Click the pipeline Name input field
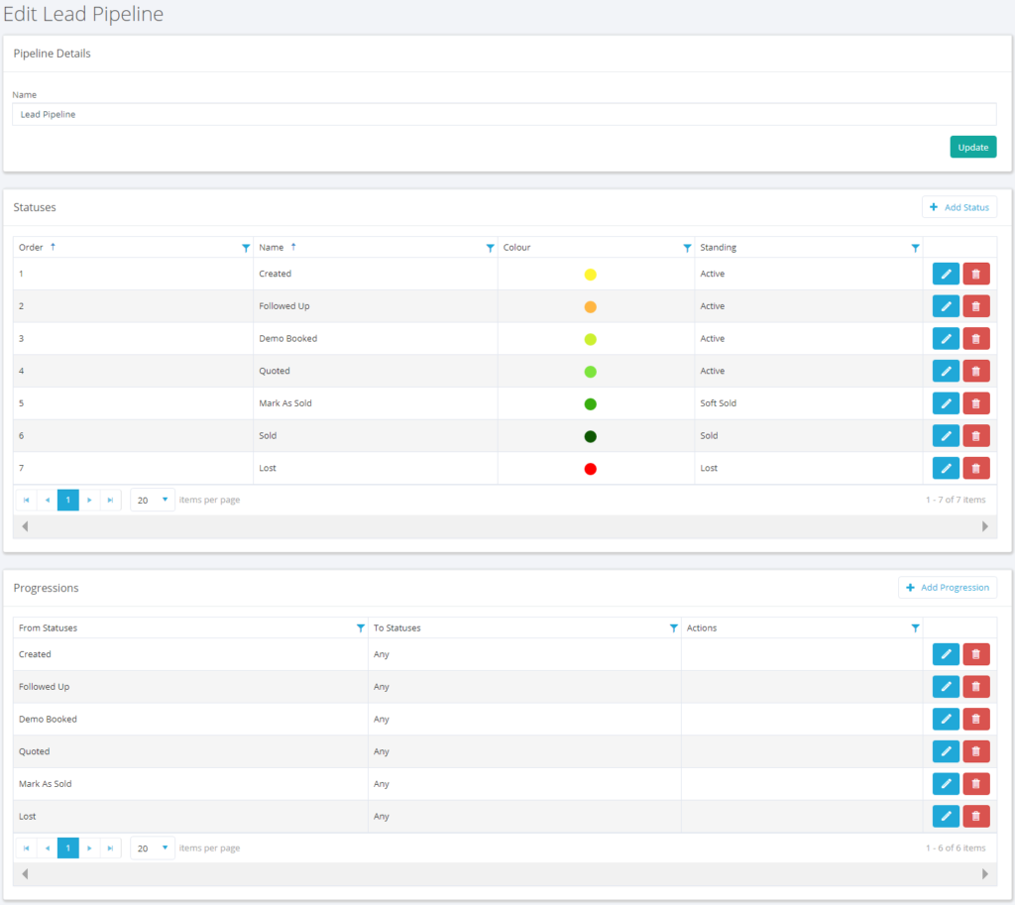 504,115
